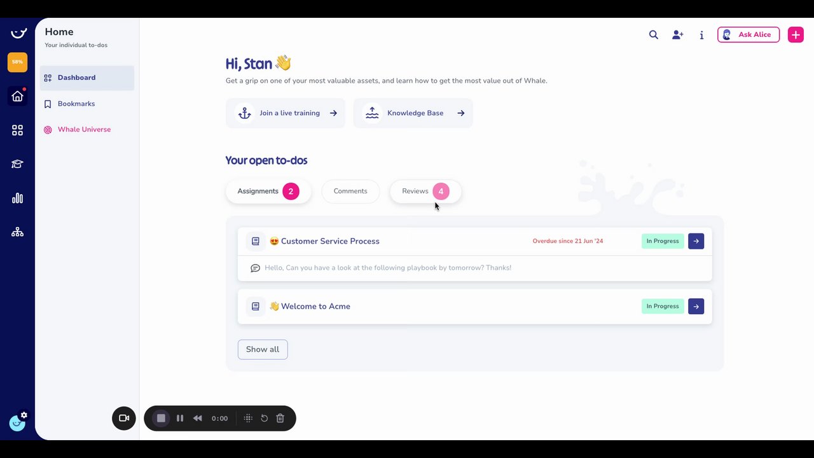The width and height of the screenshot is (814, 458).
Task: Open the bar chart analytics icon
Action: (x=17, y=198)
